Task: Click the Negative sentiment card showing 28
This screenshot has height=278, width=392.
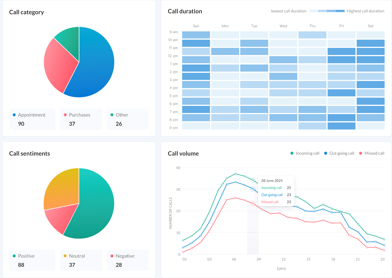Action: [x=128, y=260]
